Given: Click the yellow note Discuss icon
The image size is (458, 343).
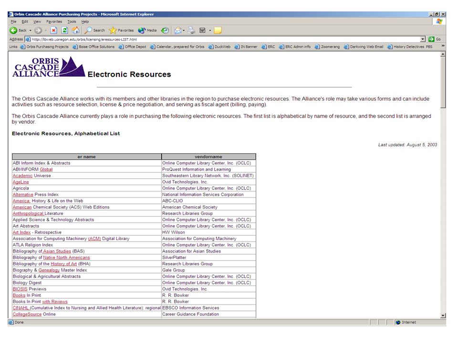Looking at the screenshot, I should [x=218, y=30].
